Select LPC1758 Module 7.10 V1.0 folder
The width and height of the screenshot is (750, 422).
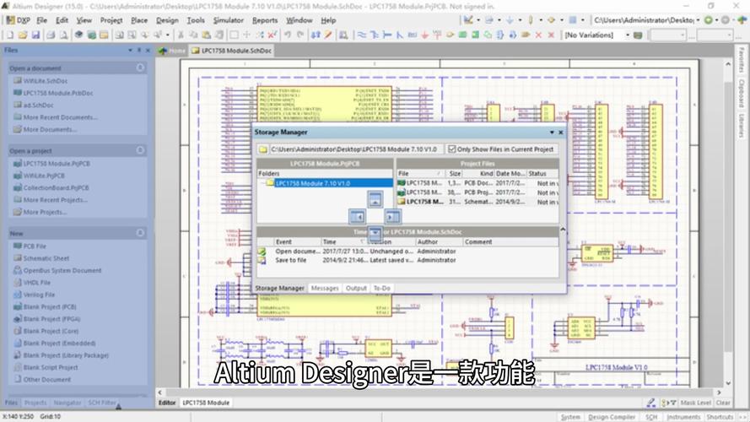[313, 183]
